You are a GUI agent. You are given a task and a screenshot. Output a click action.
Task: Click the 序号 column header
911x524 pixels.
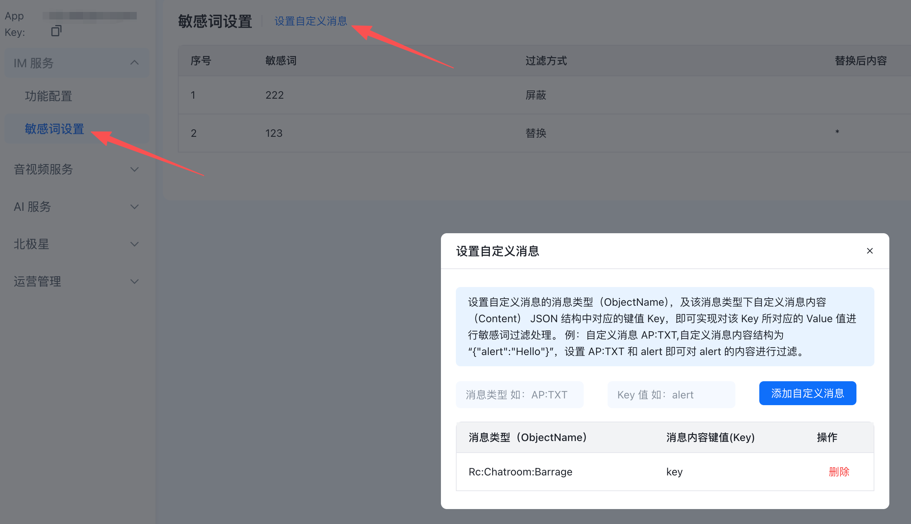pos(201,61)
